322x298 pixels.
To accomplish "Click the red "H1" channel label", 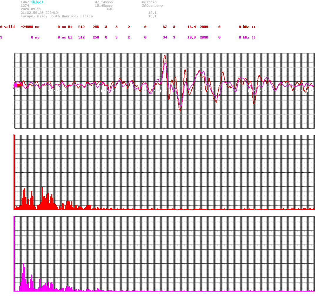I will click(x=70, y=27).
